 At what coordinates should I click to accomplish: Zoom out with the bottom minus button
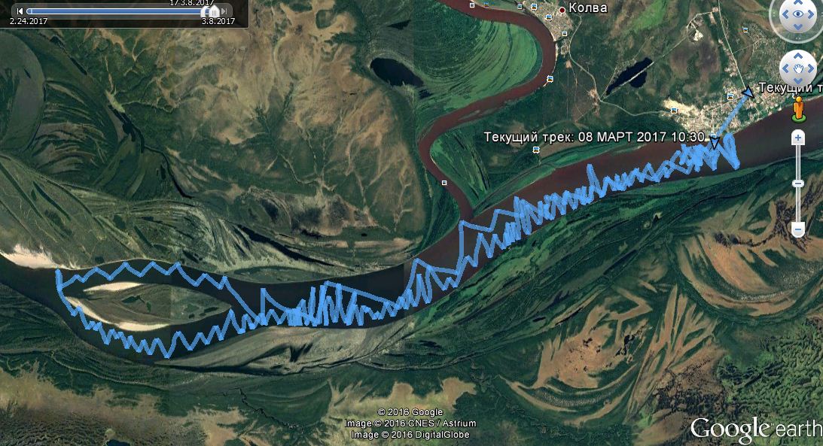pos(798,229)
